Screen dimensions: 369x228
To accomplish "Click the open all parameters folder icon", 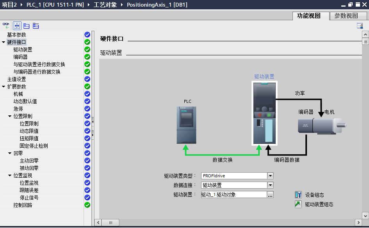I will [x=26, y=25].
